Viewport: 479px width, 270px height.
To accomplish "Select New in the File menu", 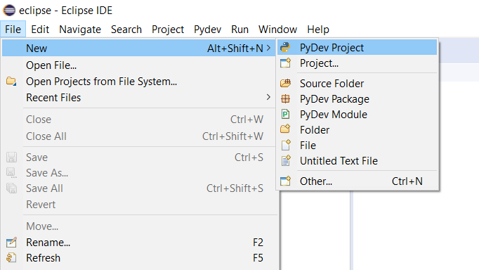I will 138,48.
